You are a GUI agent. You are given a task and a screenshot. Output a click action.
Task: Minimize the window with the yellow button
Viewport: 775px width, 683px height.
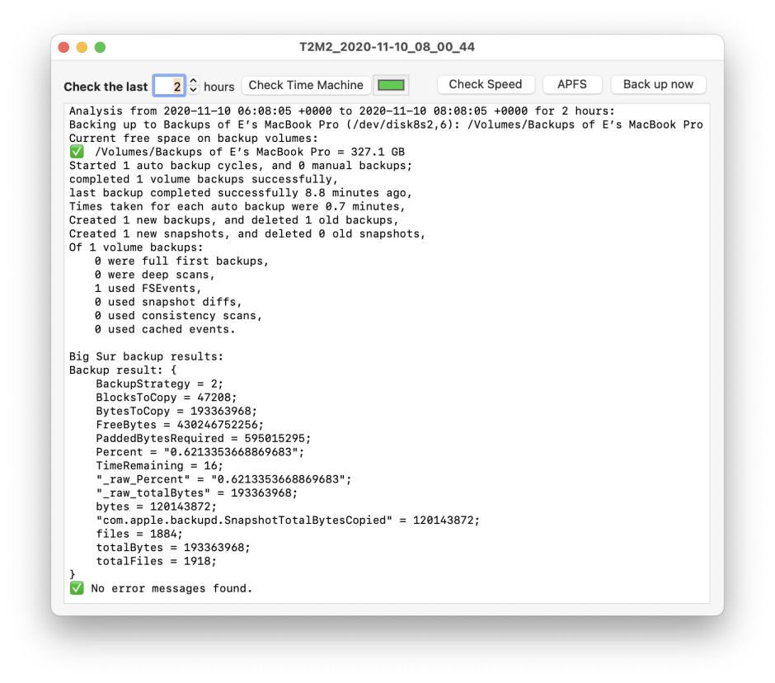click(x=82, y=48)
